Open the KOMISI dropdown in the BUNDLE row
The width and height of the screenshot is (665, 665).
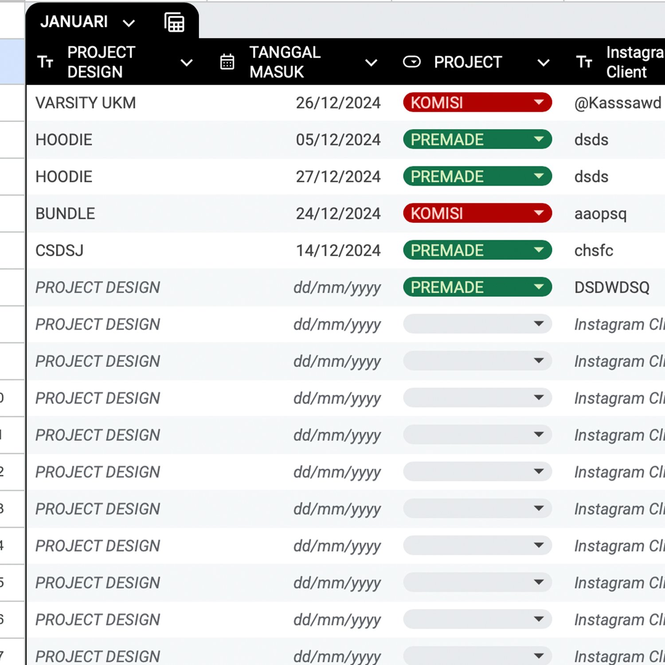tap(477, 213)
